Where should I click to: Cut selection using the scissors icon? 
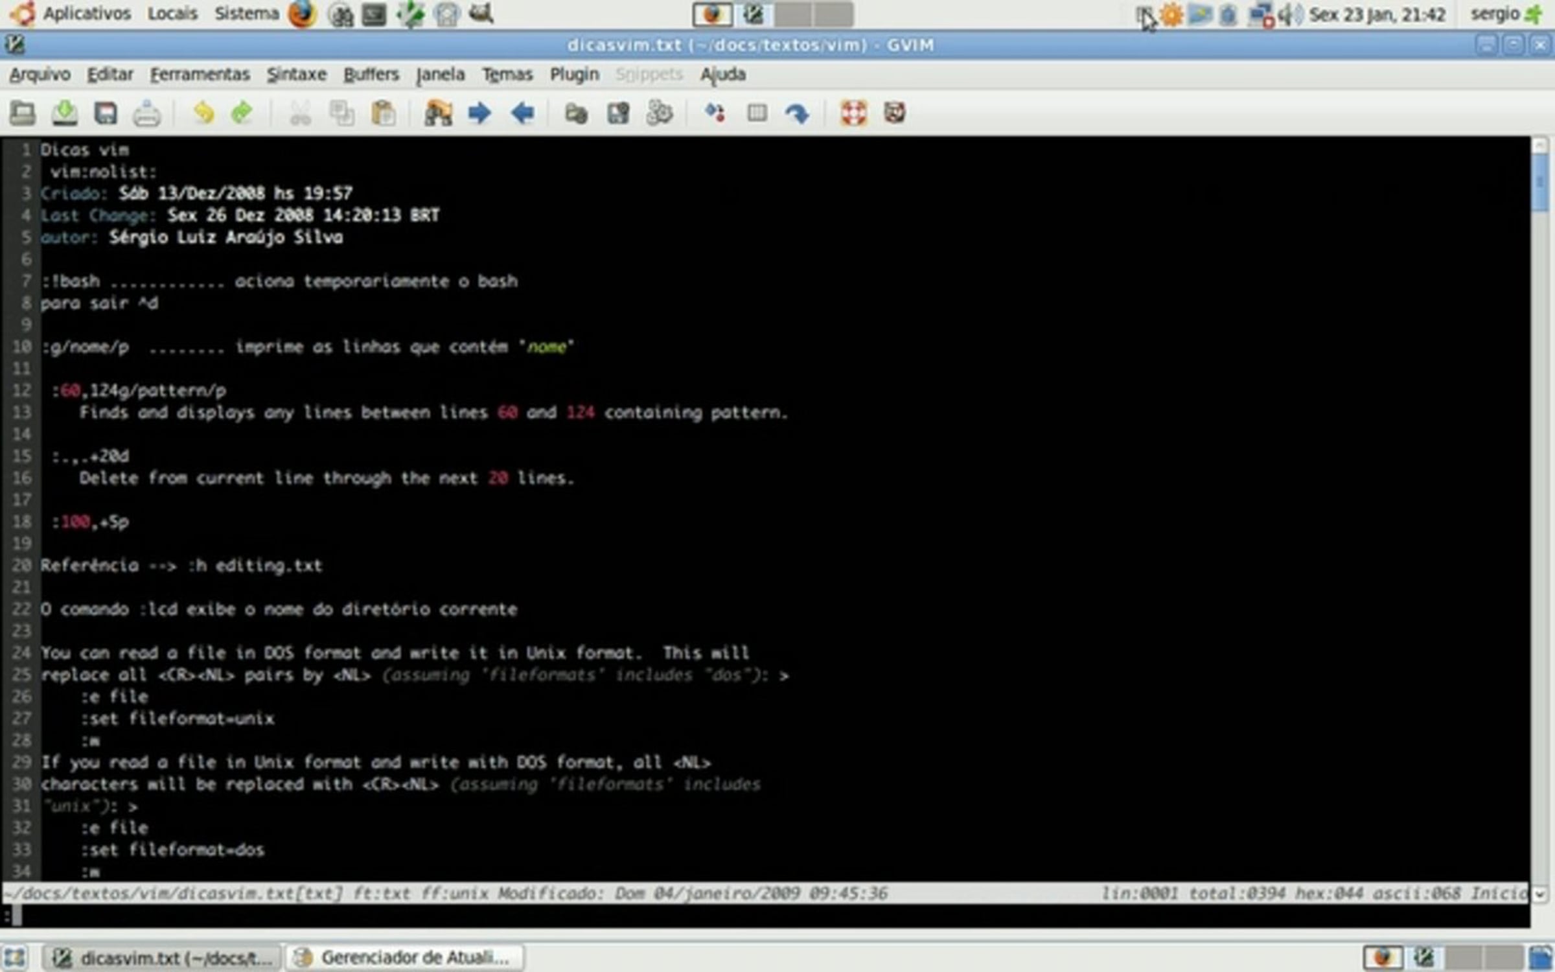tap(300, 113)
